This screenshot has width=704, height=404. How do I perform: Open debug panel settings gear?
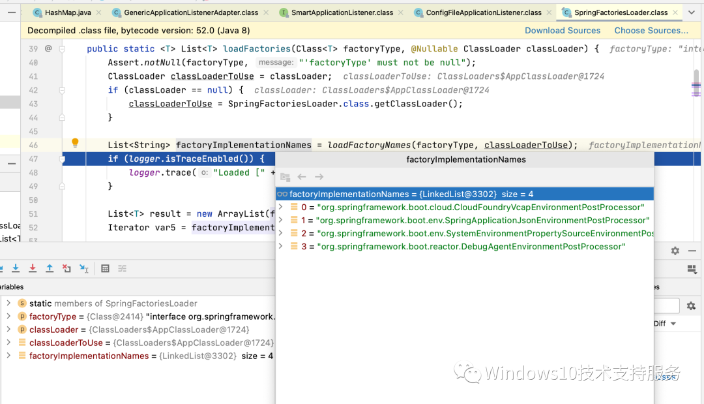point(675,251)
